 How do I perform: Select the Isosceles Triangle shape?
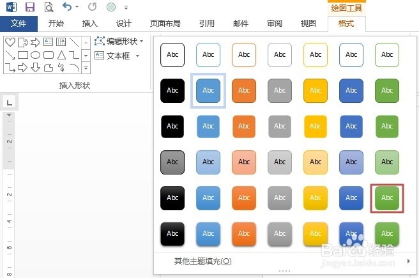tap(61, 55)
